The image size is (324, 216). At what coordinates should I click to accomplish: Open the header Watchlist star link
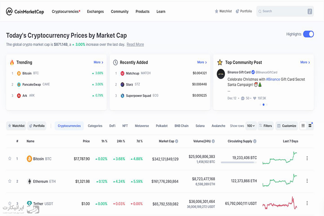[223, 11]
